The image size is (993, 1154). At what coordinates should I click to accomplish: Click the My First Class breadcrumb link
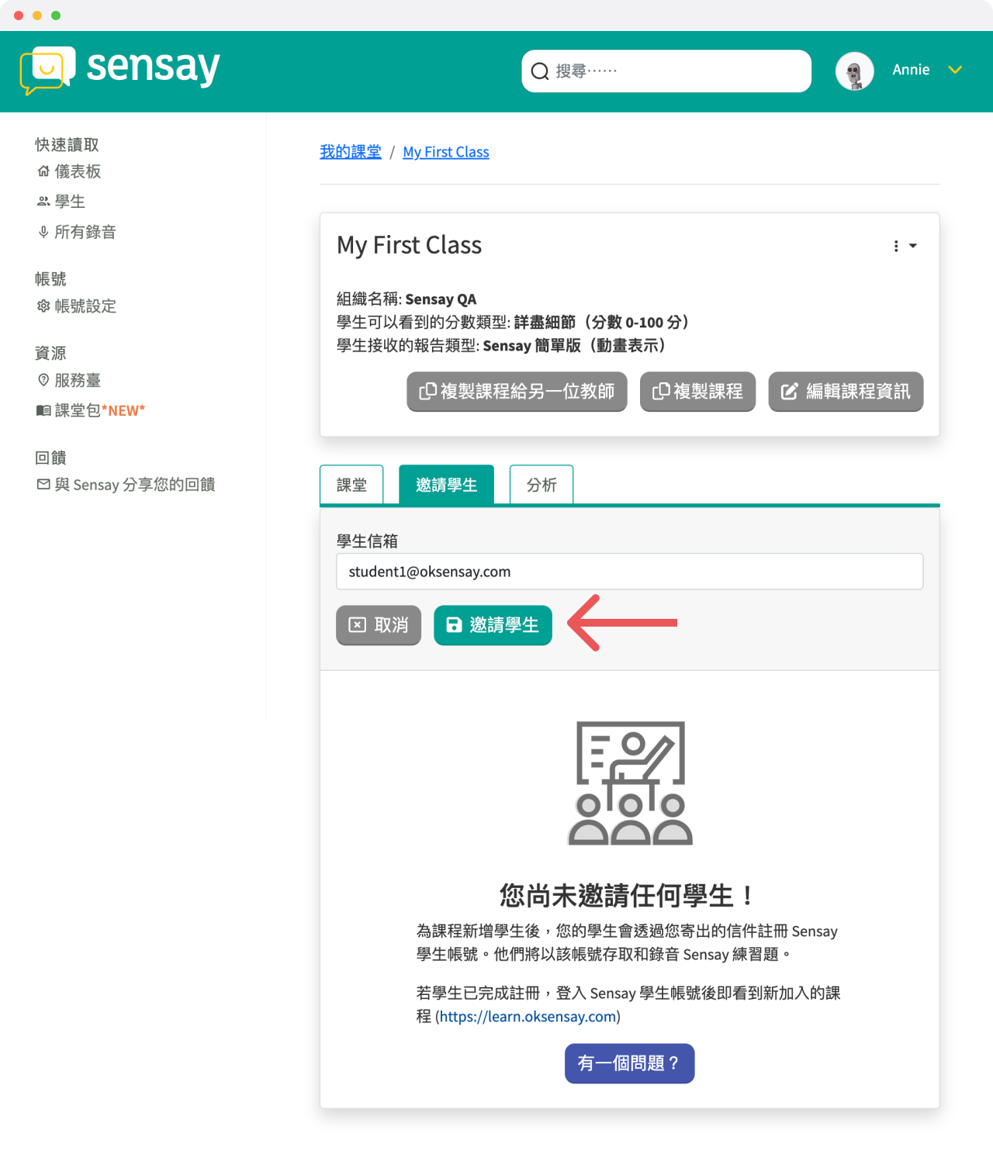446,152
